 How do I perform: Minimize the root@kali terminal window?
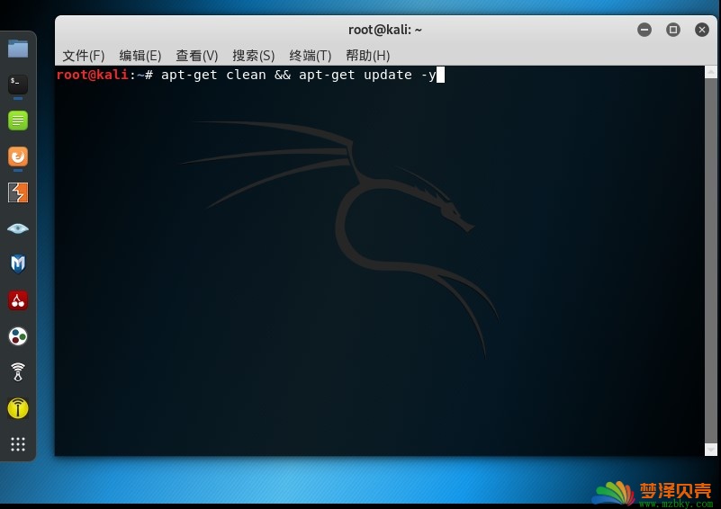point(644,30)
